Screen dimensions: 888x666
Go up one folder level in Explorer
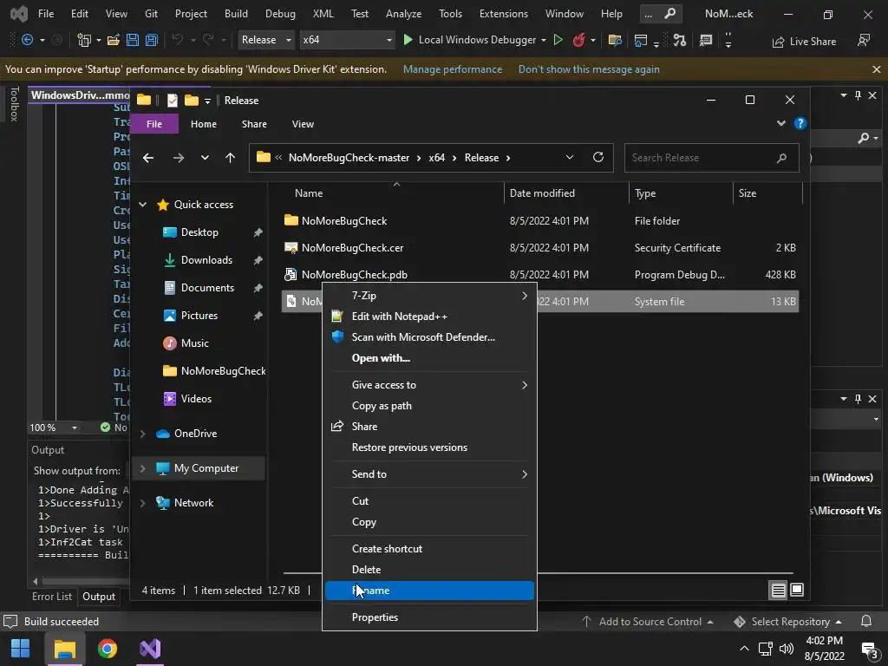230,158
